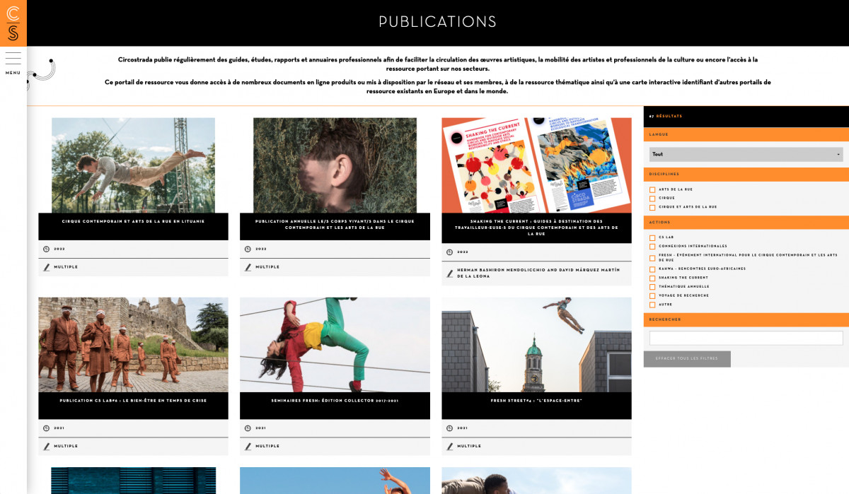Screen dimensions: 849x494
Task: Tick the Voyage de recherche checkbox
Action: [x=652, y=295]
